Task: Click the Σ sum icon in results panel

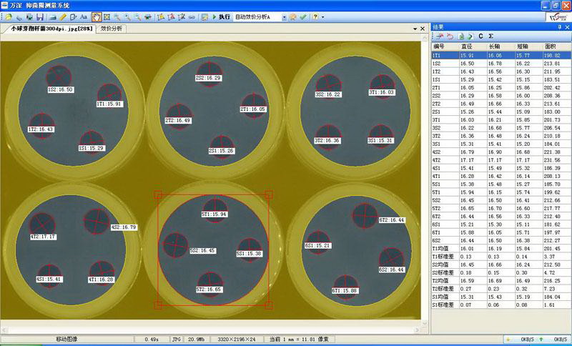Action: click(x=491, y=36)
